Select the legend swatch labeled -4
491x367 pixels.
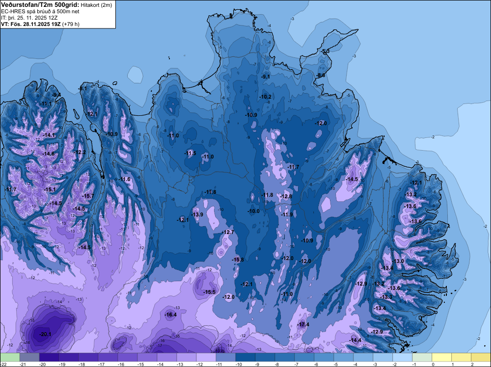(x=363, y=357)
